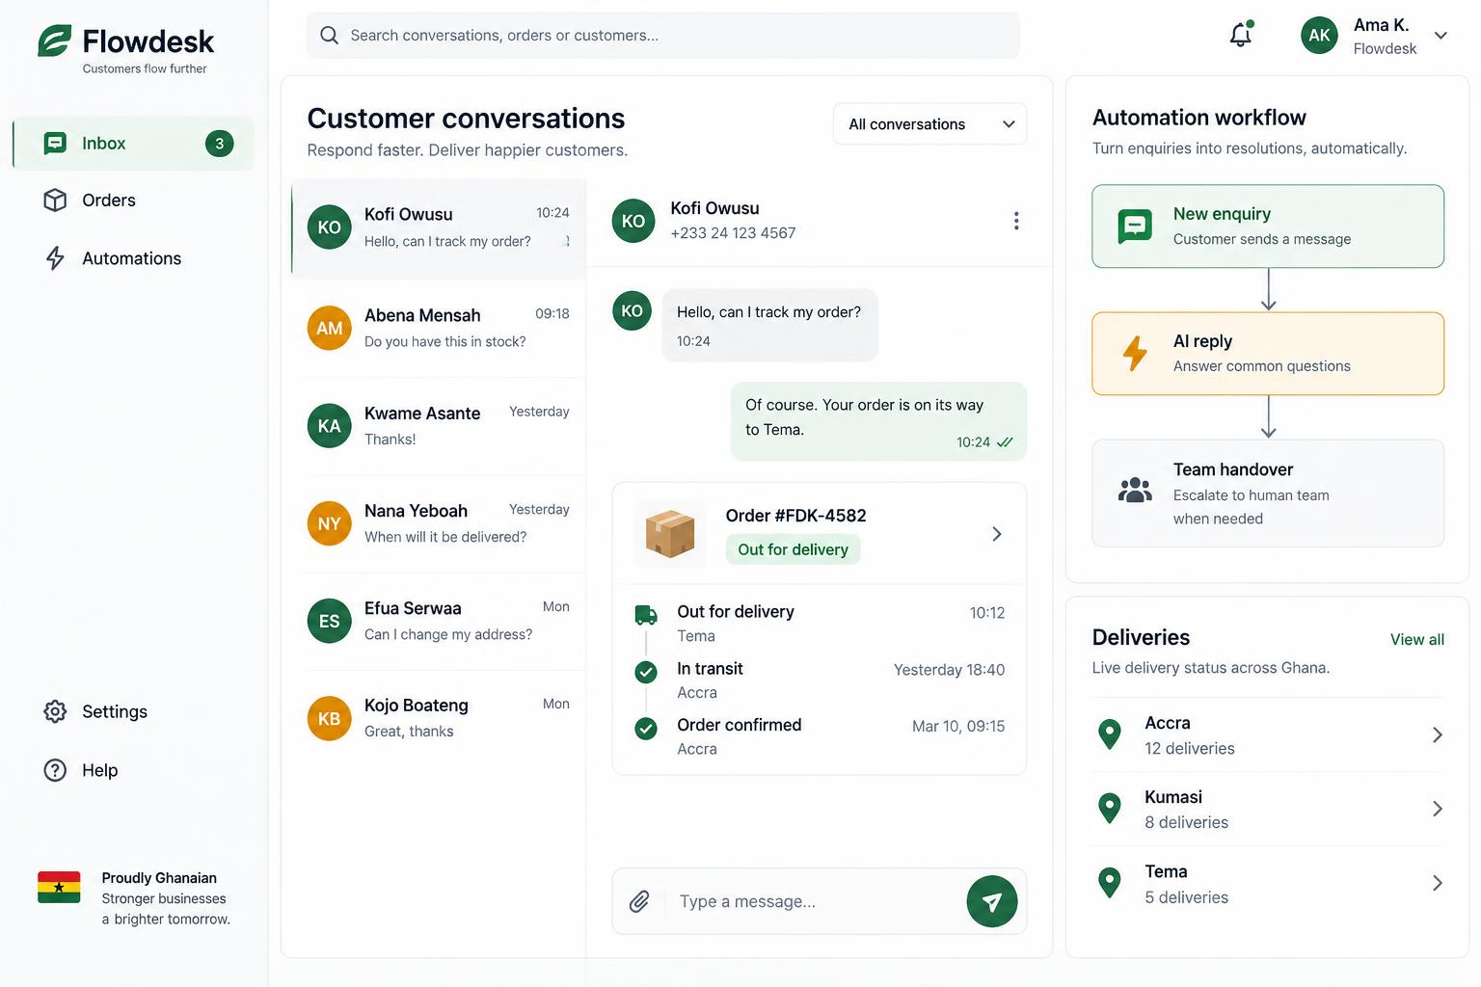Click the Team handover people icon

tap(1135, 491)
